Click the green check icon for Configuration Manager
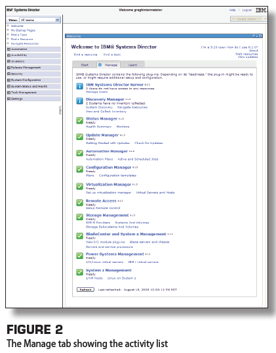Image resolution: width=276 pixels, height=353 pixels. 80,170
